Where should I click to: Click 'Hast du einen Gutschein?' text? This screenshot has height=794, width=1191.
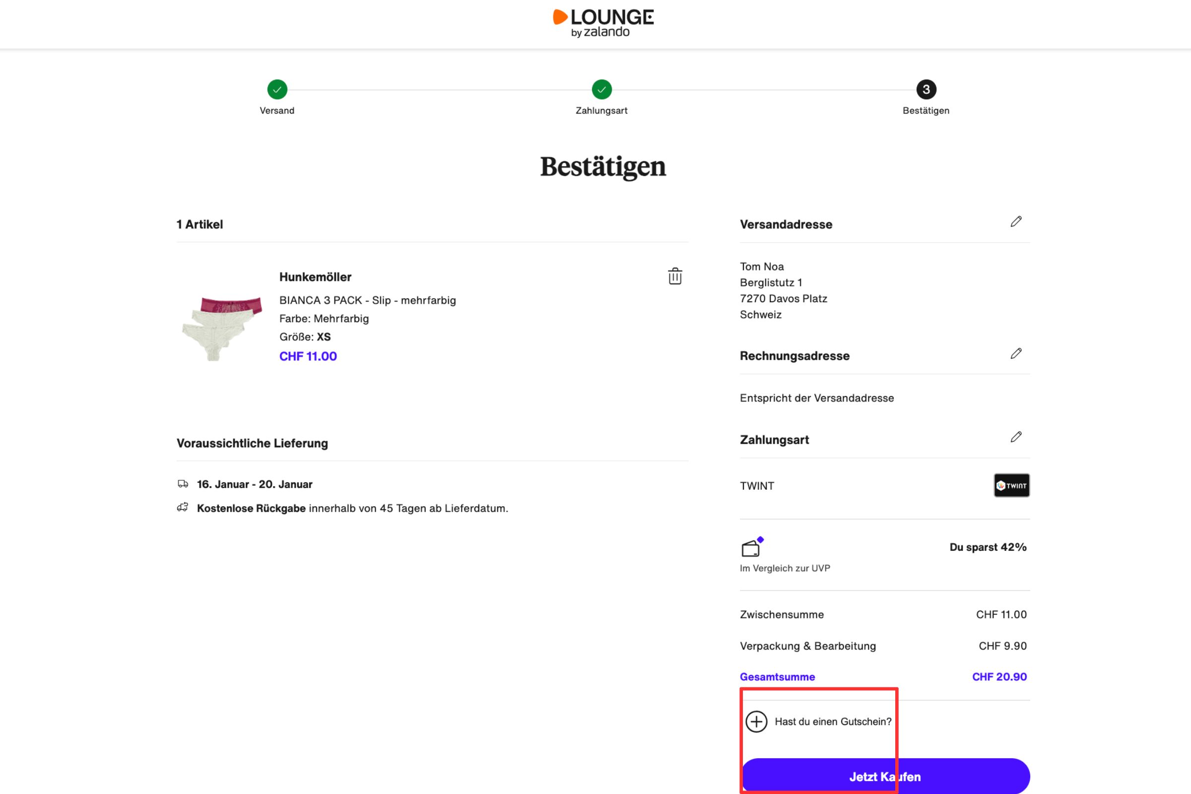(x=833, y=722)
